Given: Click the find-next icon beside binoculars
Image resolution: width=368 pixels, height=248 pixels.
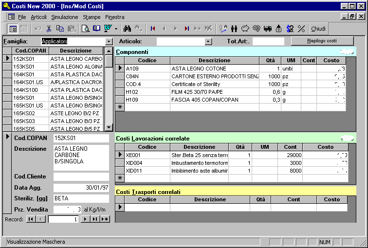Looking at the screenshot, I should coord(138,29).
